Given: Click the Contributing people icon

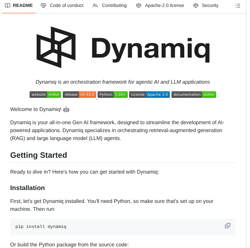Looking at the screenshot, I should (95, 6).
